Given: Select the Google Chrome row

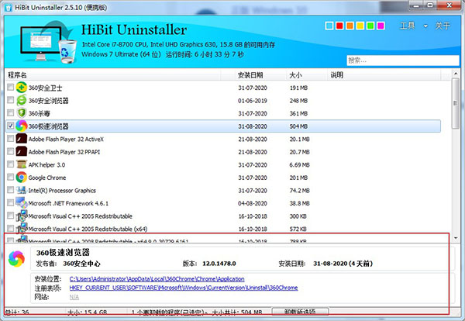Looking at the screenshot, I should click(x=223, y=178).
